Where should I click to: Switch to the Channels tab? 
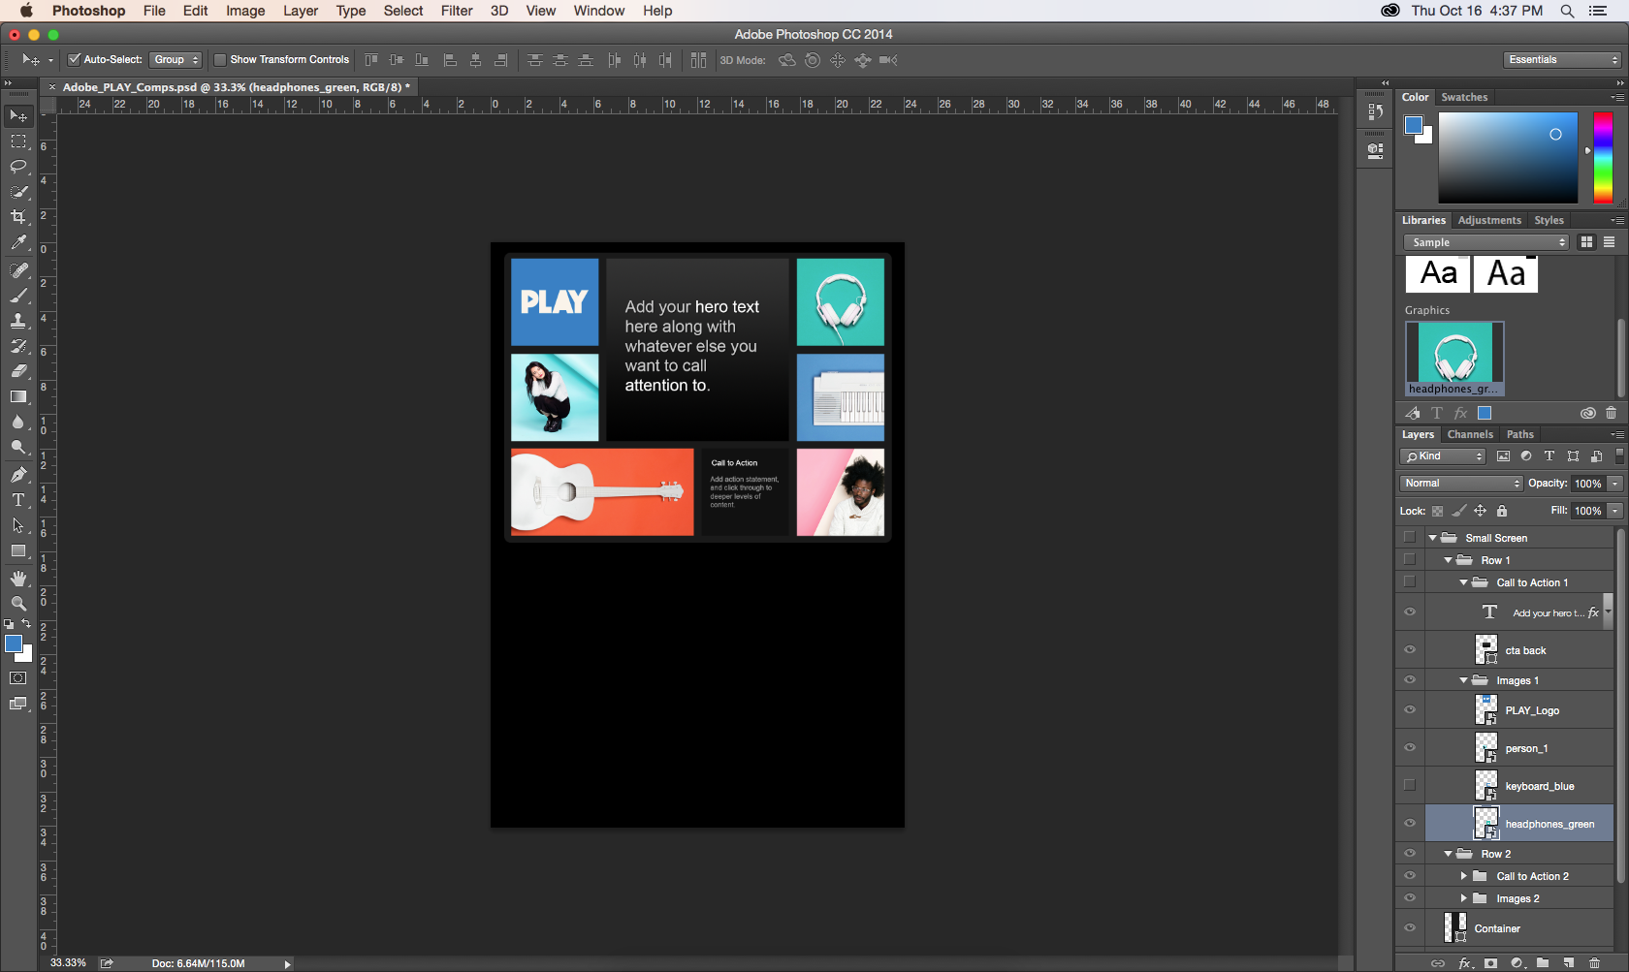[x=1470, y=435]
